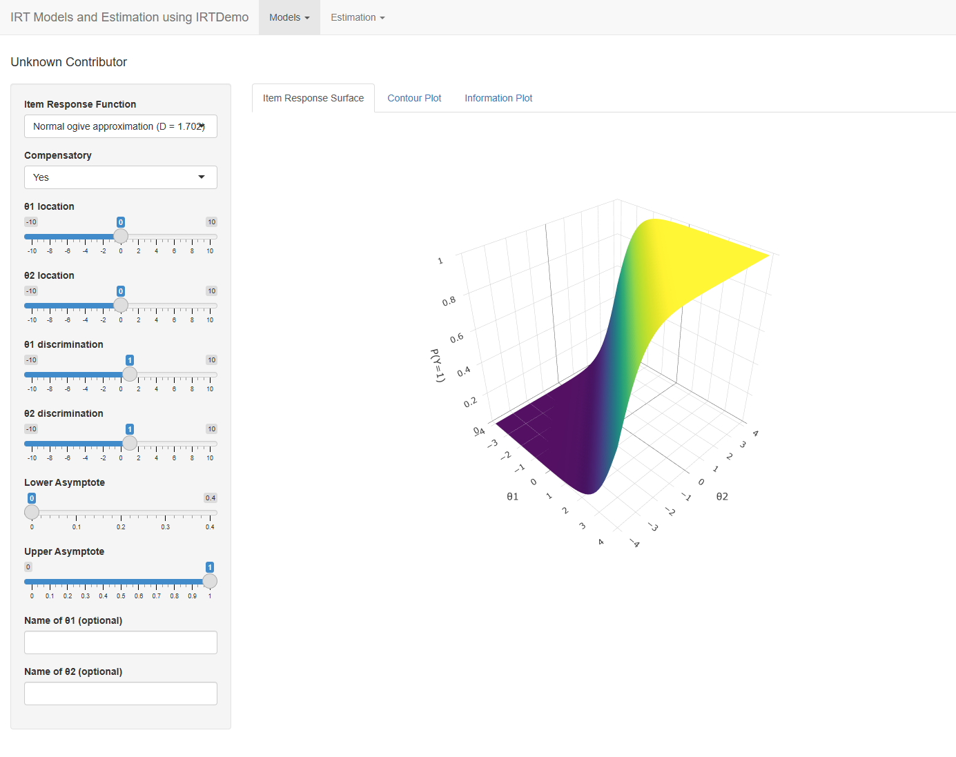This screenshot has height=757, width=956.
Task: Focus the Name of θ1 input field
Action: point(121,642)
